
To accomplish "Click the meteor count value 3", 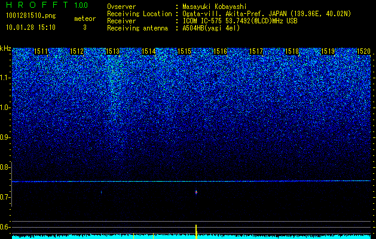I will point(85,27).
